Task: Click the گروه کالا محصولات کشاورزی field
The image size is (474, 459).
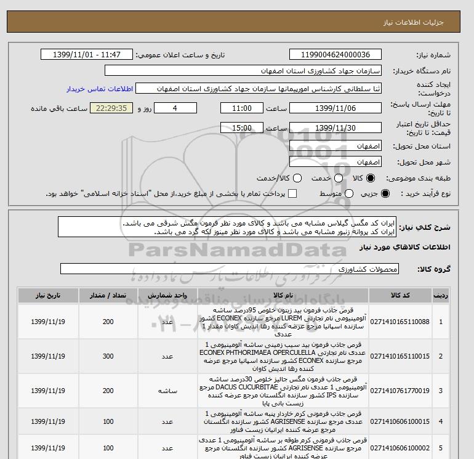Action: pyautogui.click(x=230, y=269)
